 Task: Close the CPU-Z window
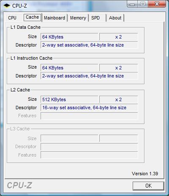point(157,4)
